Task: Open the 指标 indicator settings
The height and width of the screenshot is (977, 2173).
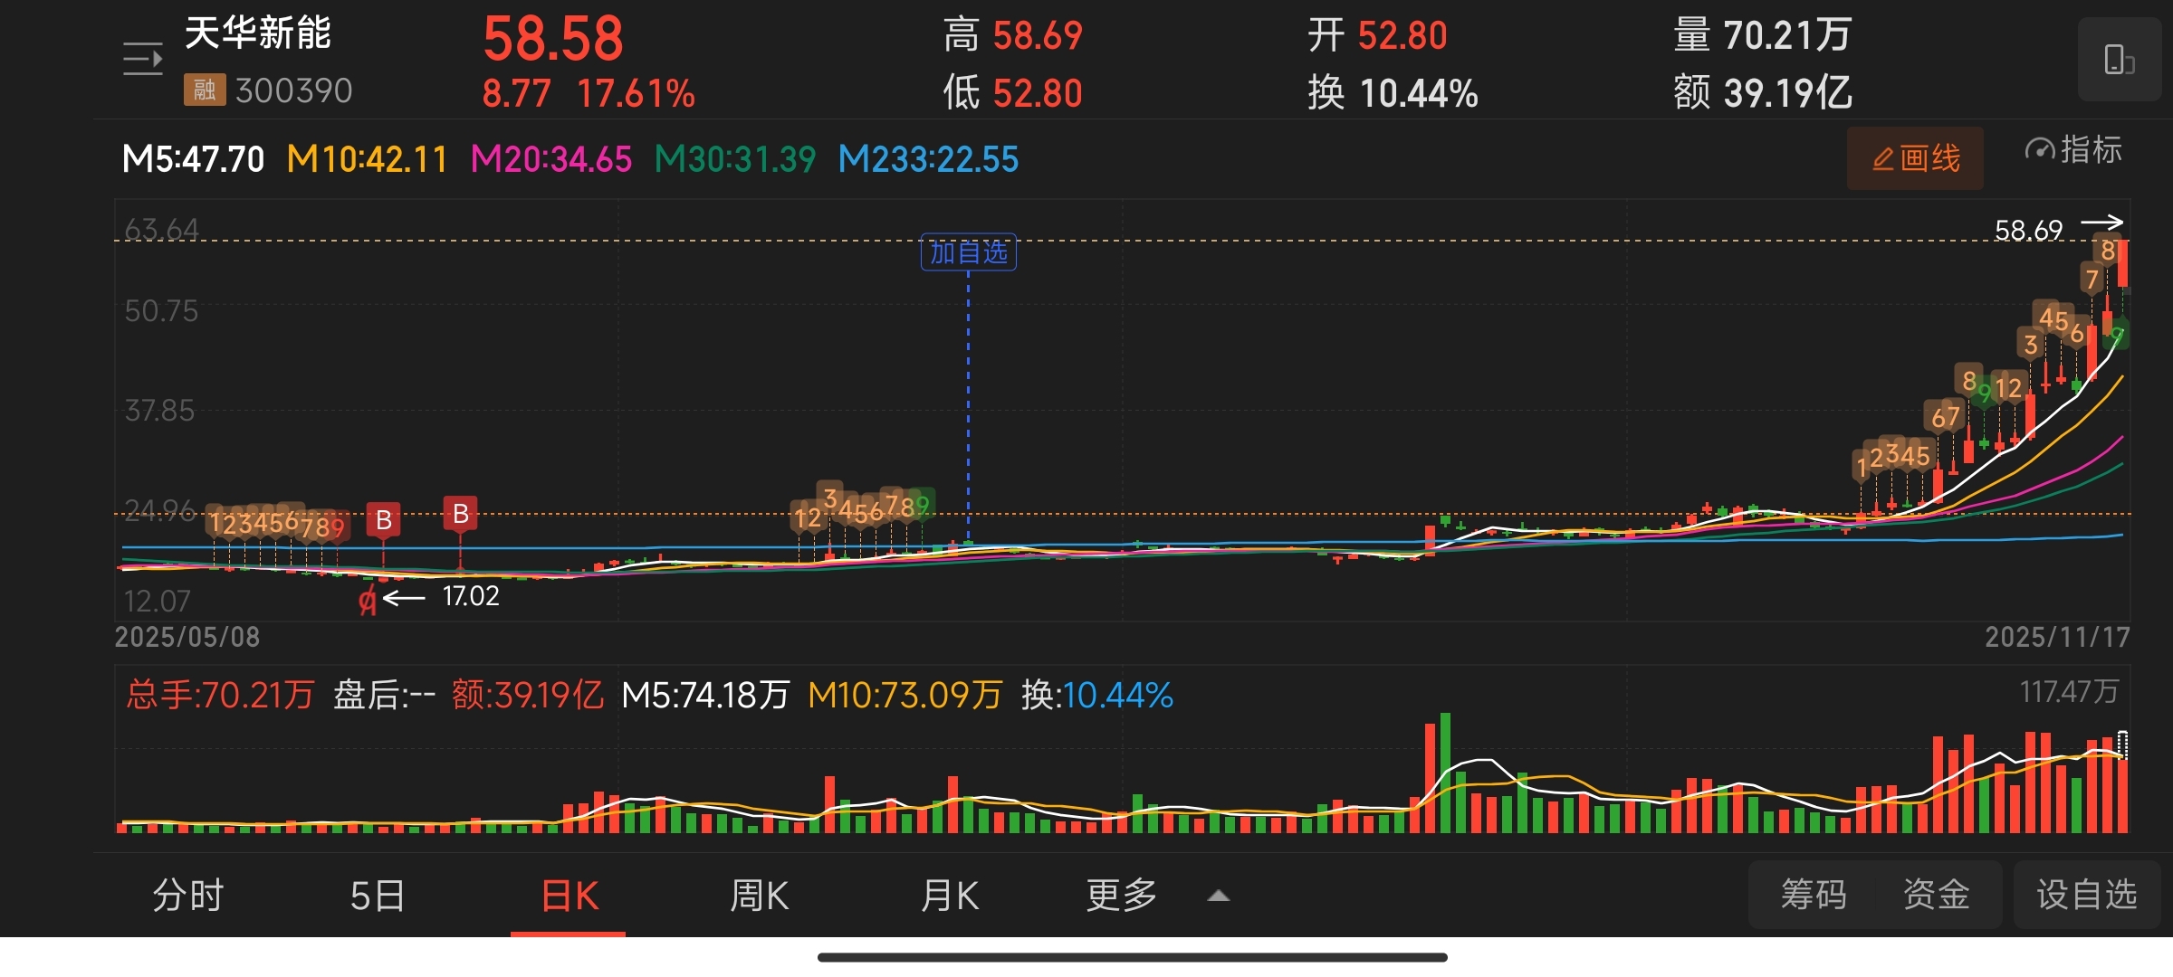Action: 2073,150
